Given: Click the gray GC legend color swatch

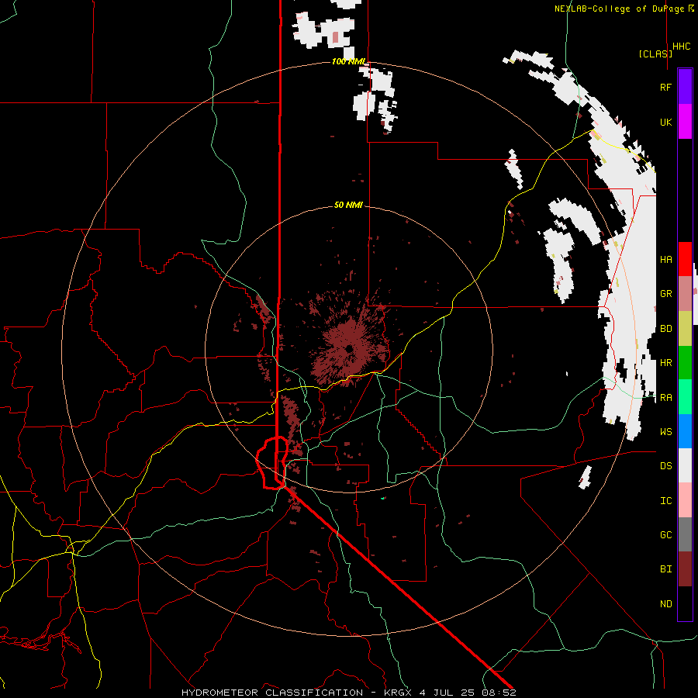Looking at the screenshot, I should click(685, 534).
